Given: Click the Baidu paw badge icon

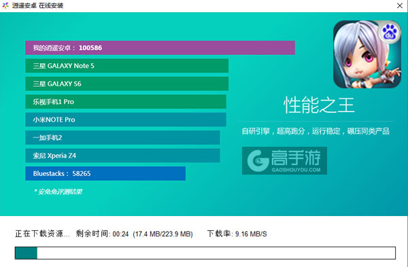Looking at the screenshot, I should click(x=390, y=32).
